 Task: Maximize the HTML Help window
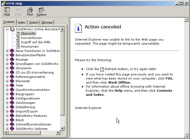(181, 4)
